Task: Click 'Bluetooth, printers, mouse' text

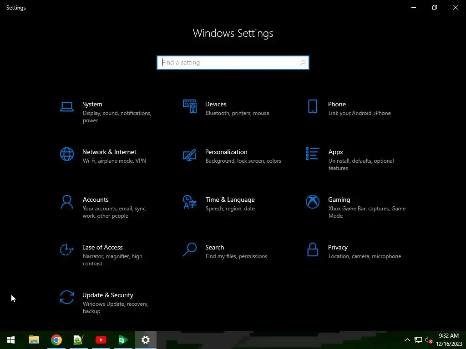Action: click(237, 113)
